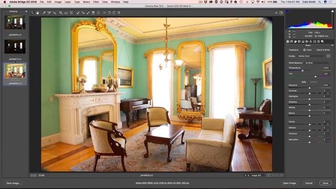
Task: Select the Adjustment Brush tool
Action: pyautogui.click(x=88, y=13)
